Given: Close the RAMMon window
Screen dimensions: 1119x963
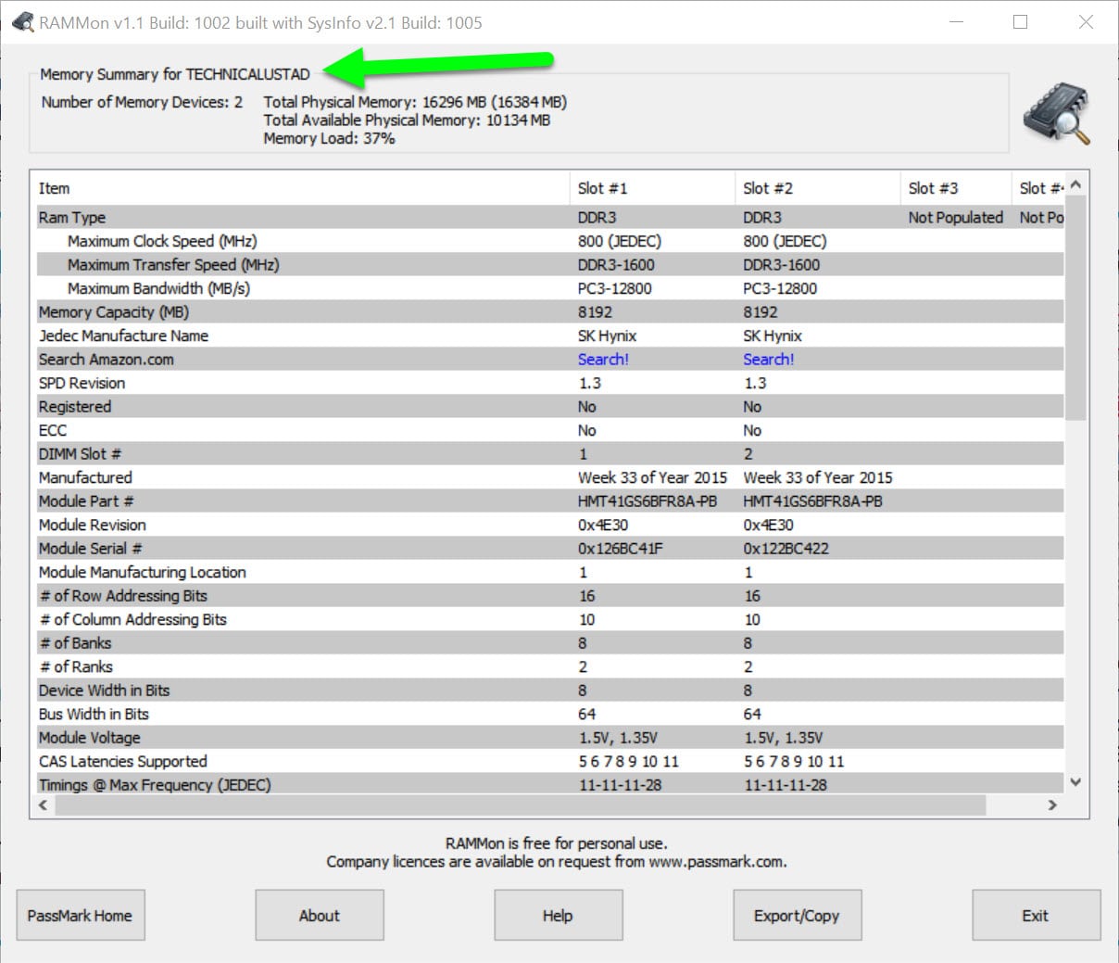Looking at the screenshot, I should pyautogui.click(x=1086, y=22).
